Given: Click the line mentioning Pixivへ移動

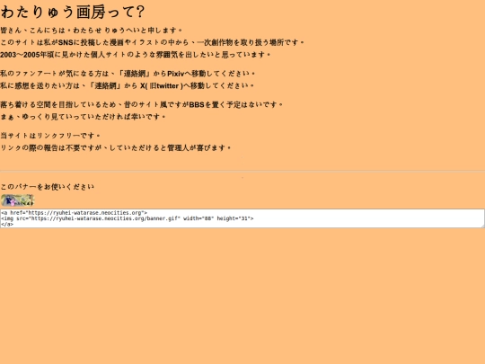Looking at the screenshot, I should tap(128, 74).
